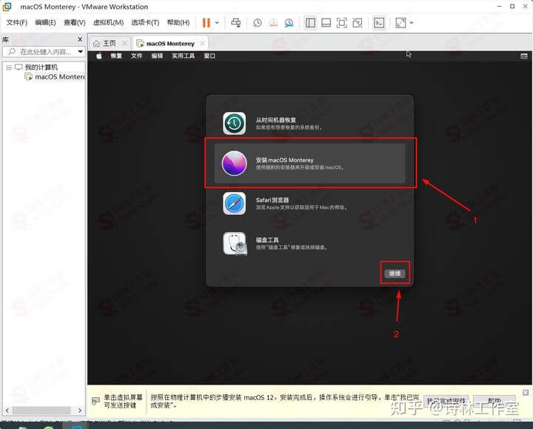This screenshot has height=429, width=533.
Task: Open the library search filter dropdown
Action: tap(80, 52)
